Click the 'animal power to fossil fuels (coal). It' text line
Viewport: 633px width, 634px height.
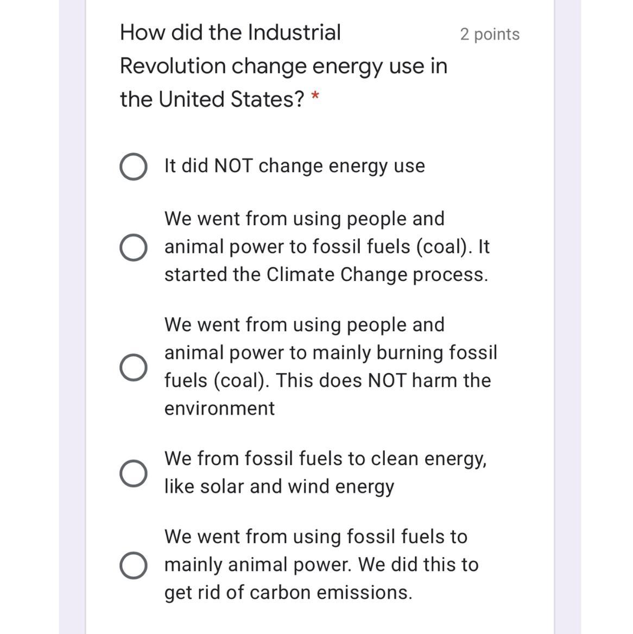tap(327, 247)
